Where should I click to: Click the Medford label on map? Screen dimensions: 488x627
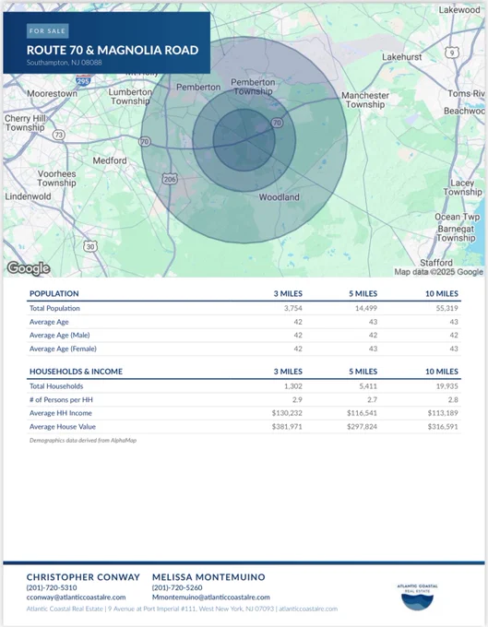[110, 160]
